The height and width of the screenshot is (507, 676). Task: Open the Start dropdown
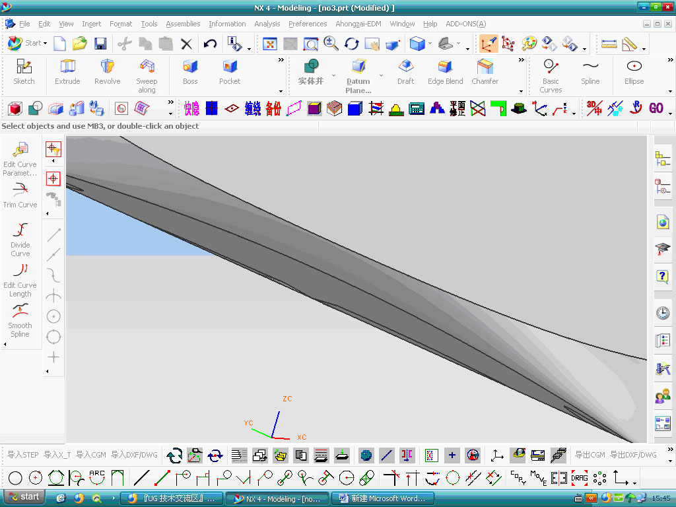[x=28, y=43]
